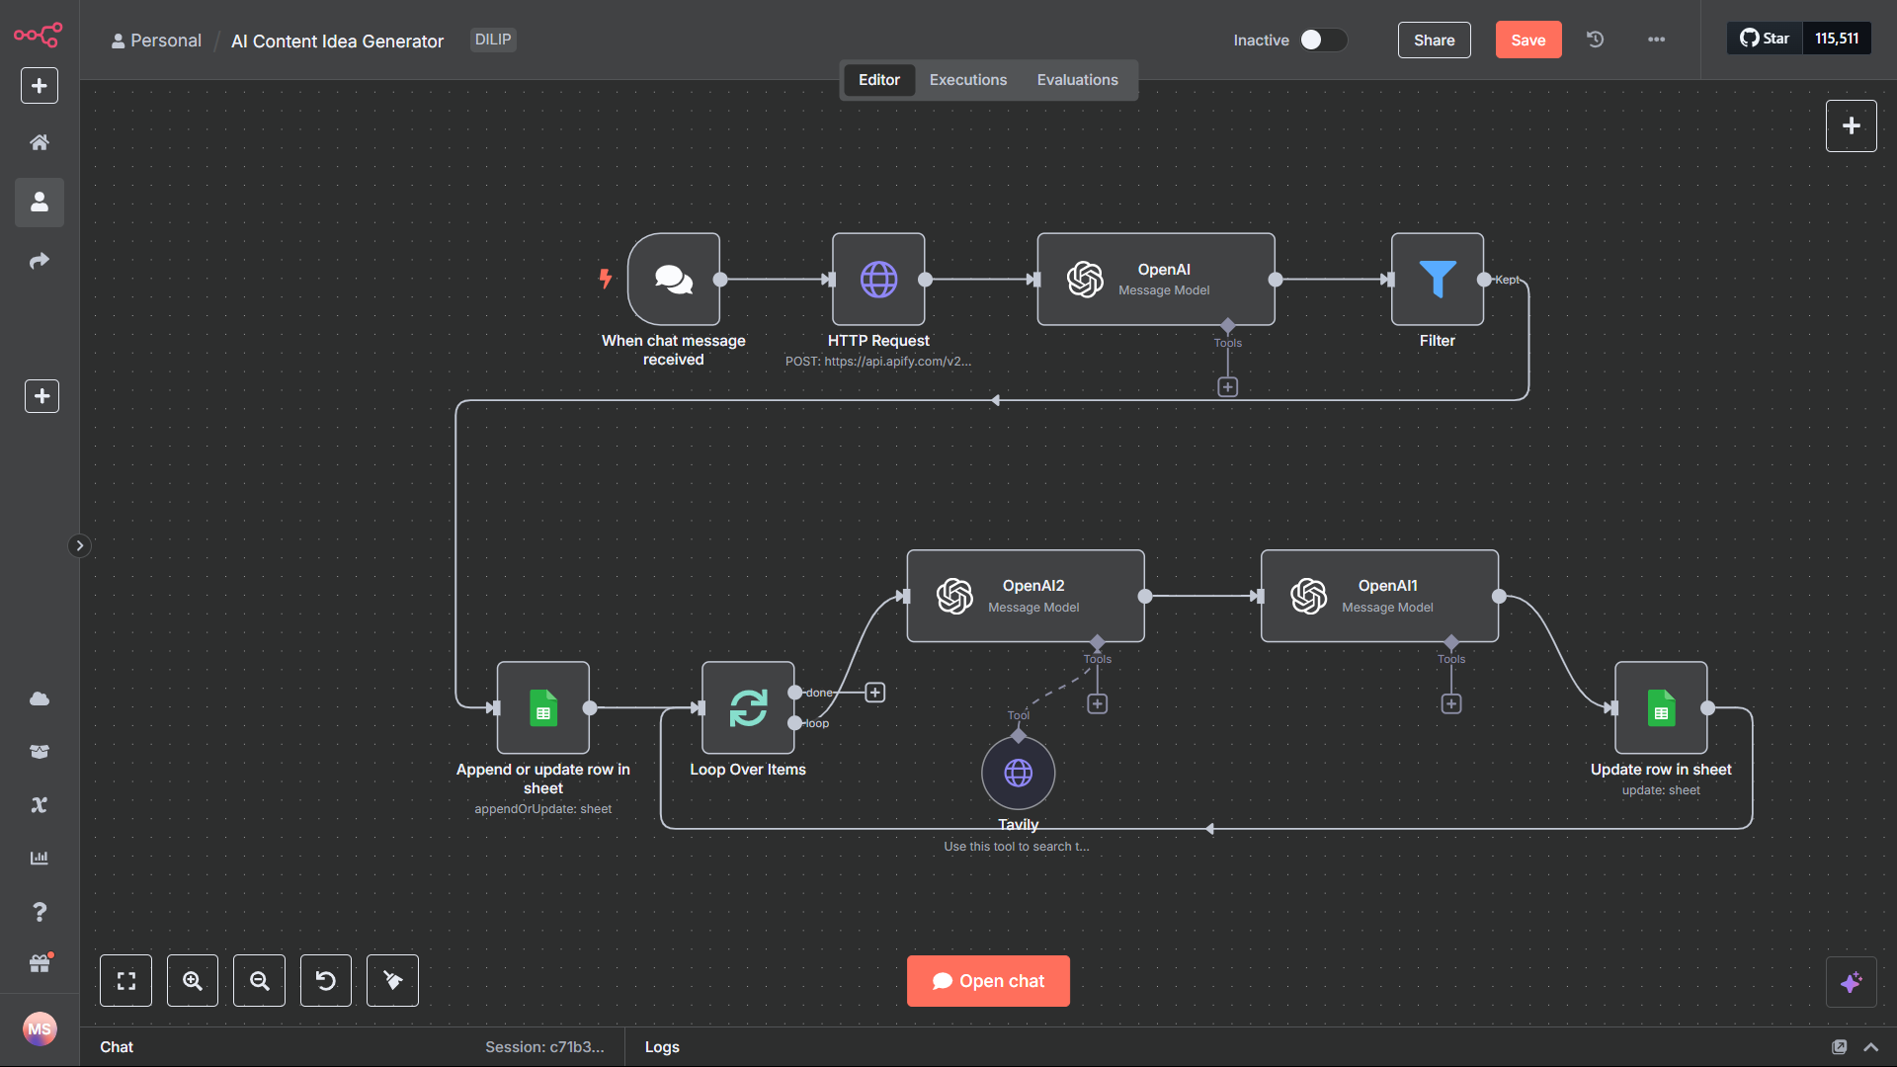Expand the left sidebar chevron
Viewport: 1897px width, 1067px height.
click(80, 545)
